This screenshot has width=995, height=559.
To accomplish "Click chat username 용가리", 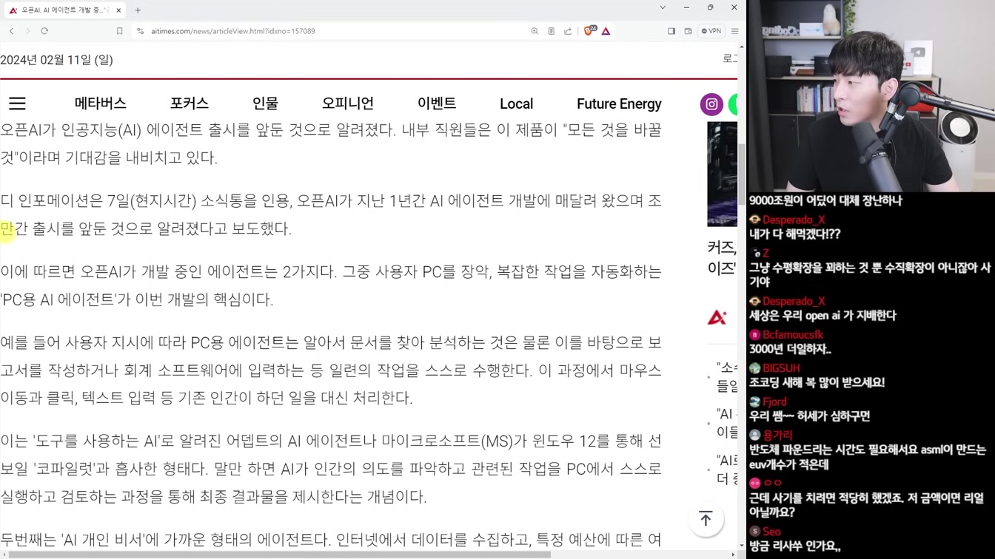I will coord(777,436).
